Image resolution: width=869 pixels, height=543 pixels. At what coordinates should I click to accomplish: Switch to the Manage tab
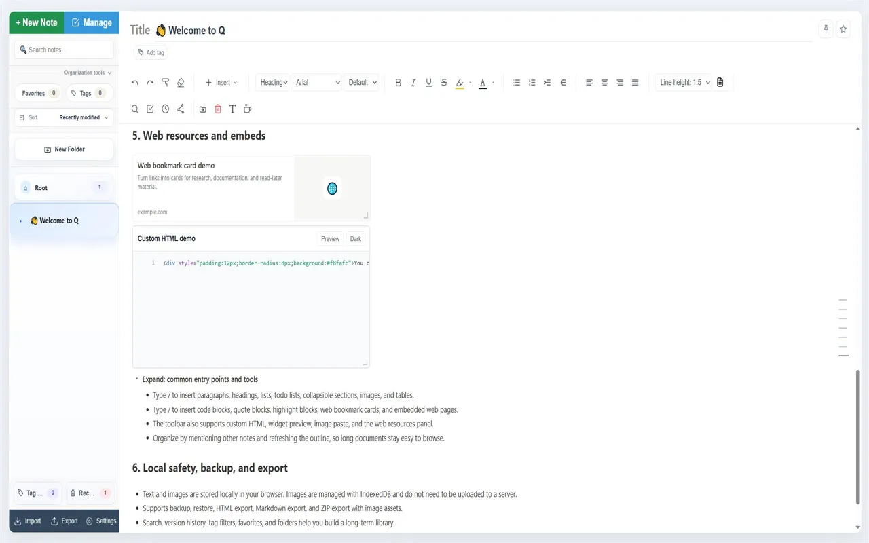(92, 22)
